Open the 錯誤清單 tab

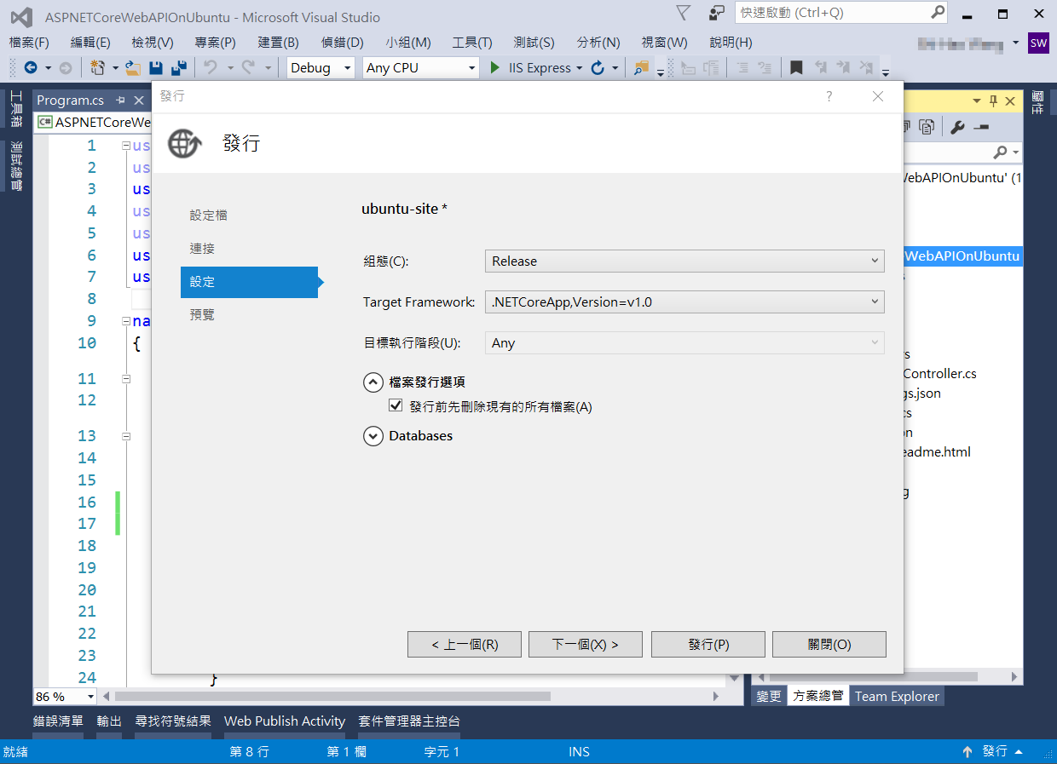58,721
